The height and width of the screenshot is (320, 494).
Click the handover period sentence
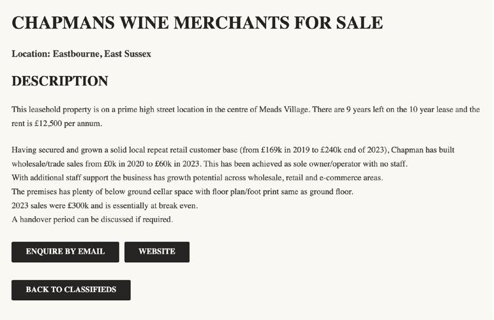point(92,219)
